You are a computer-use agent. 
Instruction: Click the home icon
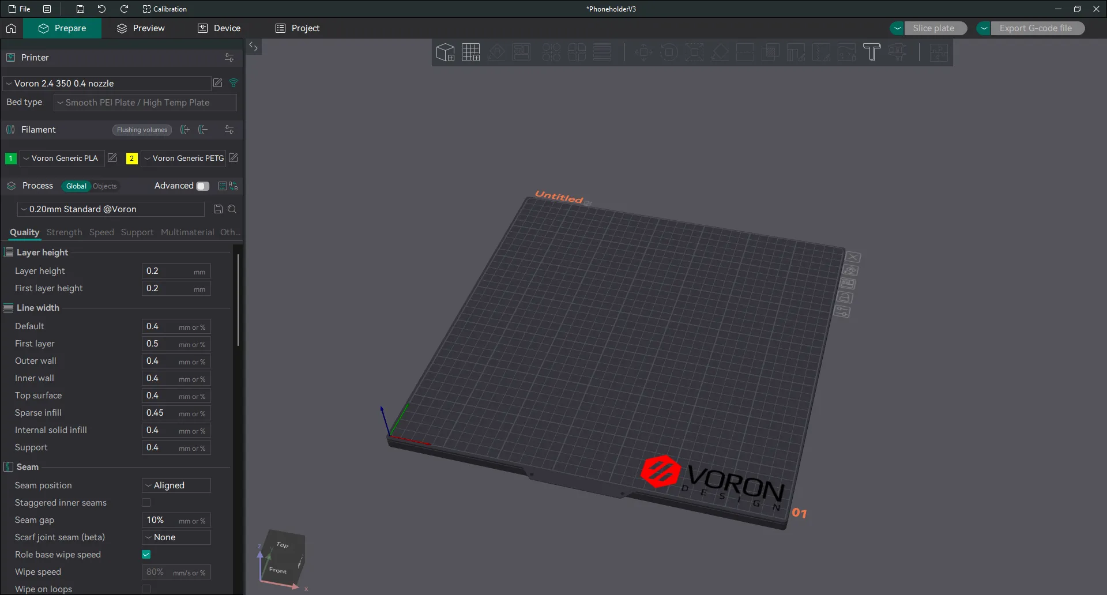click(x=11, y=28)
